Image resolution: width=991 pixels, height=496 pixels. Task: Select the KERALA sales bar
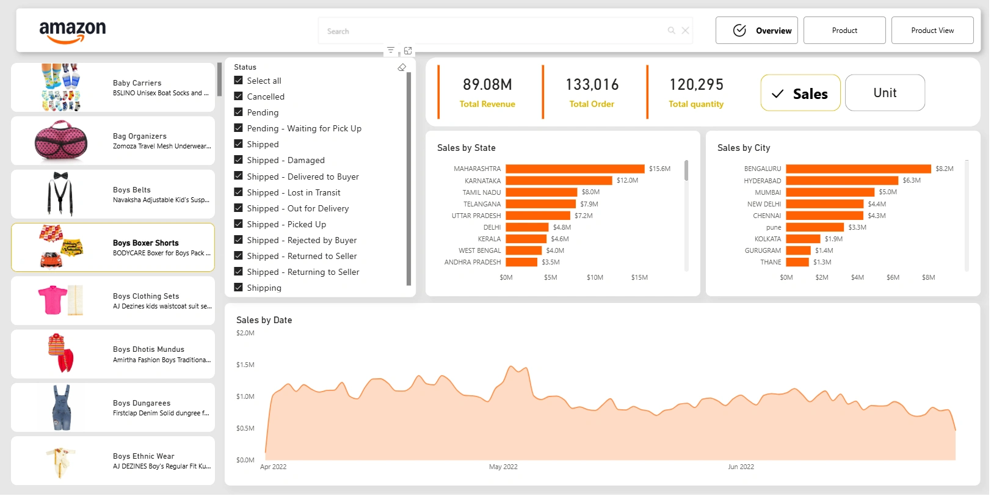[526, 239]
